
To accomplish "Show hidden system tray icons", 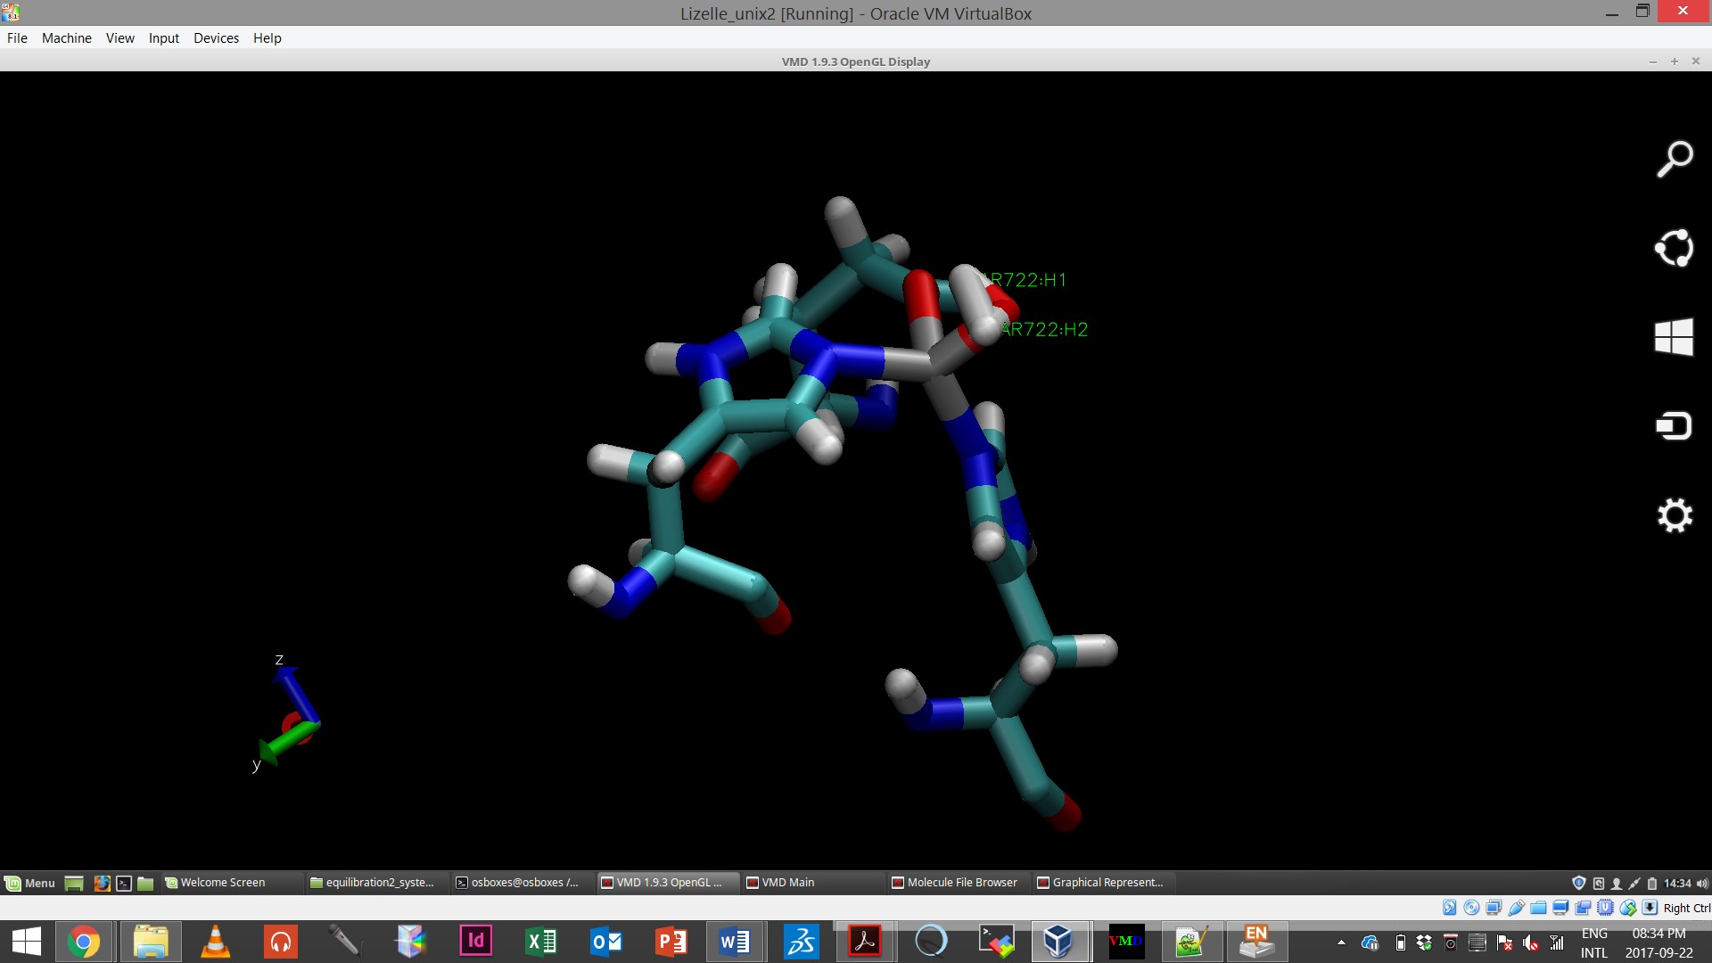I will pyautogui.click(x=1341, y=942).
